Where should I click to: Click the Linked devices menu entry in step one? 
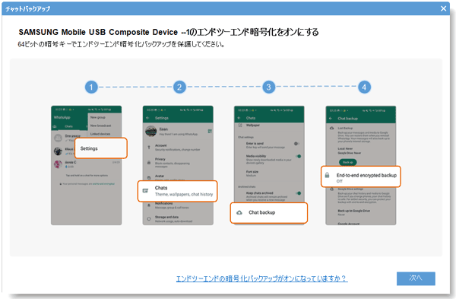(x=100, y=134)
